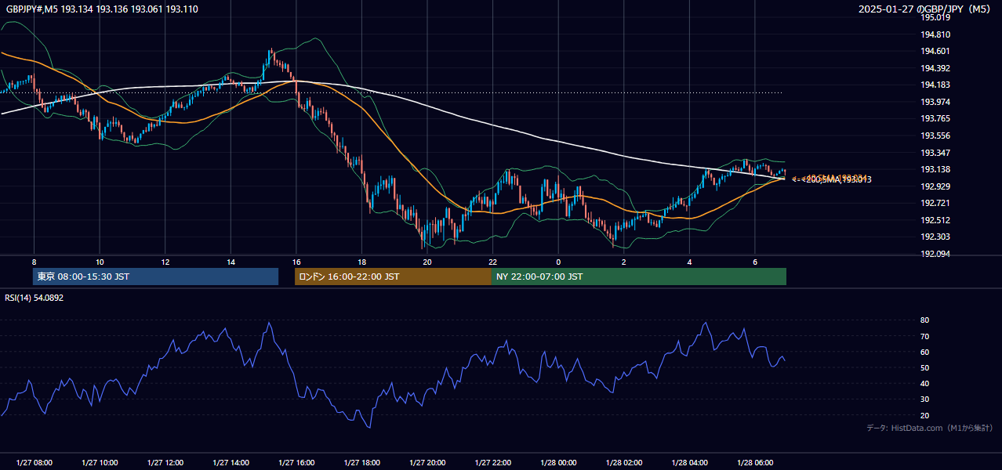Viewport: 1002px width, 470px height.
Task: Click the hour label 12 under the price chart
Action: pos(165,262)
